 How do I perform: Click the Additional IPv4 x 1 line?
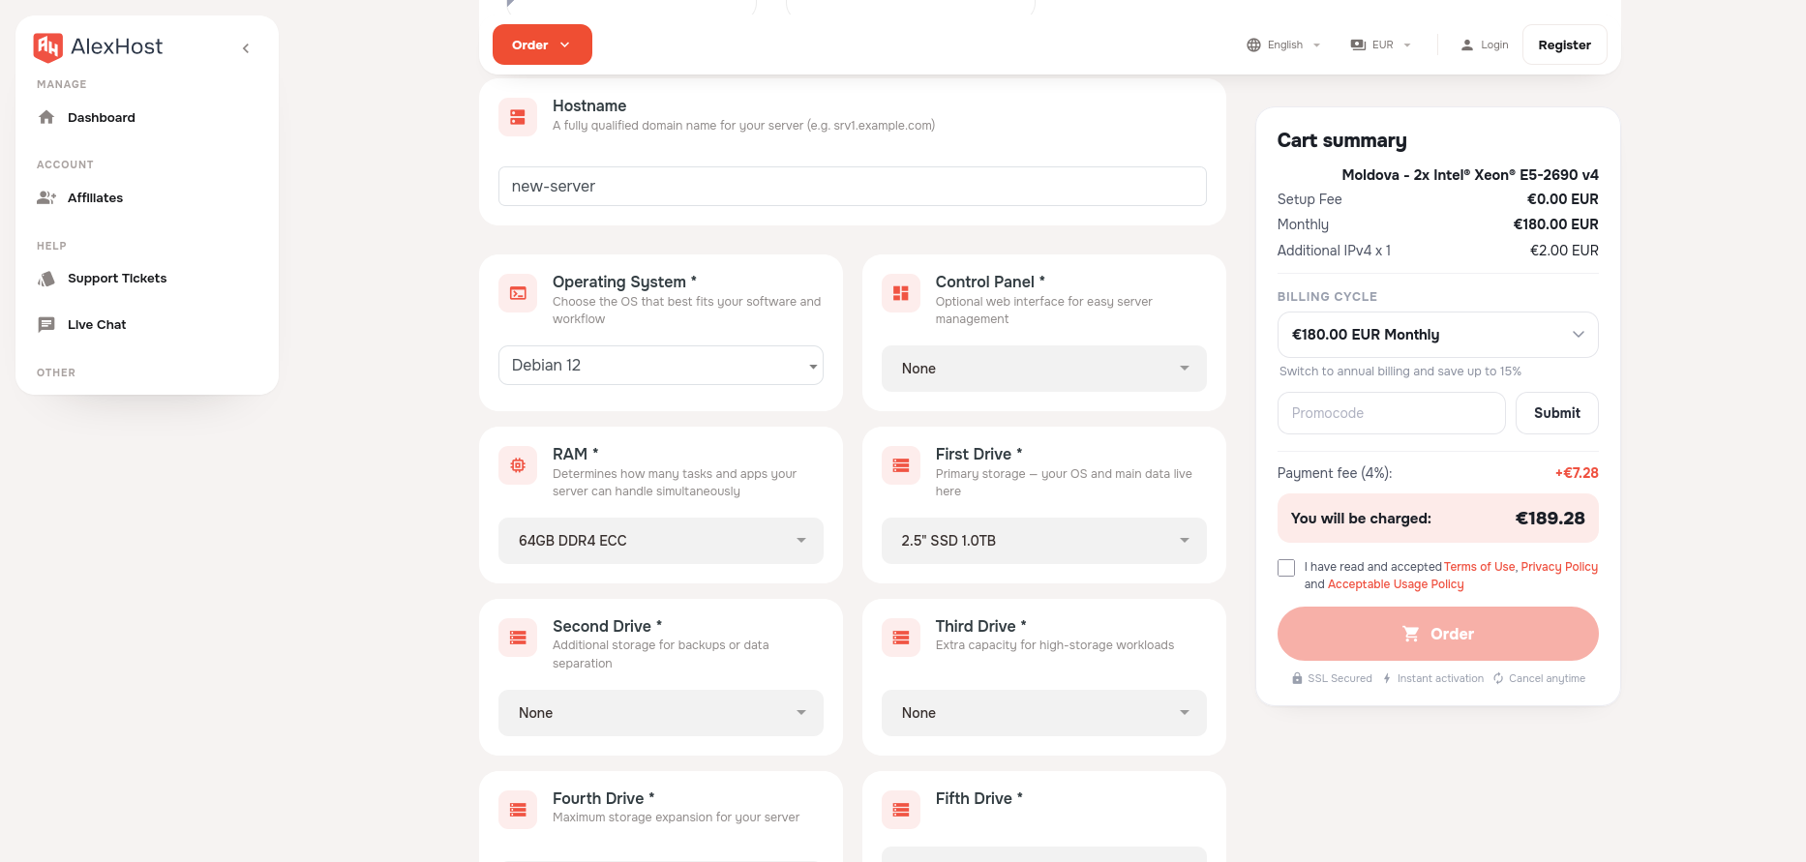point(1438,251)
